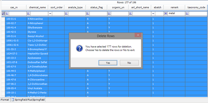Sort by anl_short_name column header

click(x=140, y=7)
